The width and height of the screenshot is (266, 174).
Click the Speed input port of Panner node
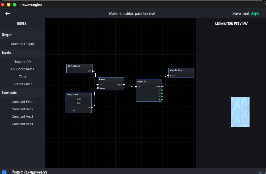click(x=98, y=88)
